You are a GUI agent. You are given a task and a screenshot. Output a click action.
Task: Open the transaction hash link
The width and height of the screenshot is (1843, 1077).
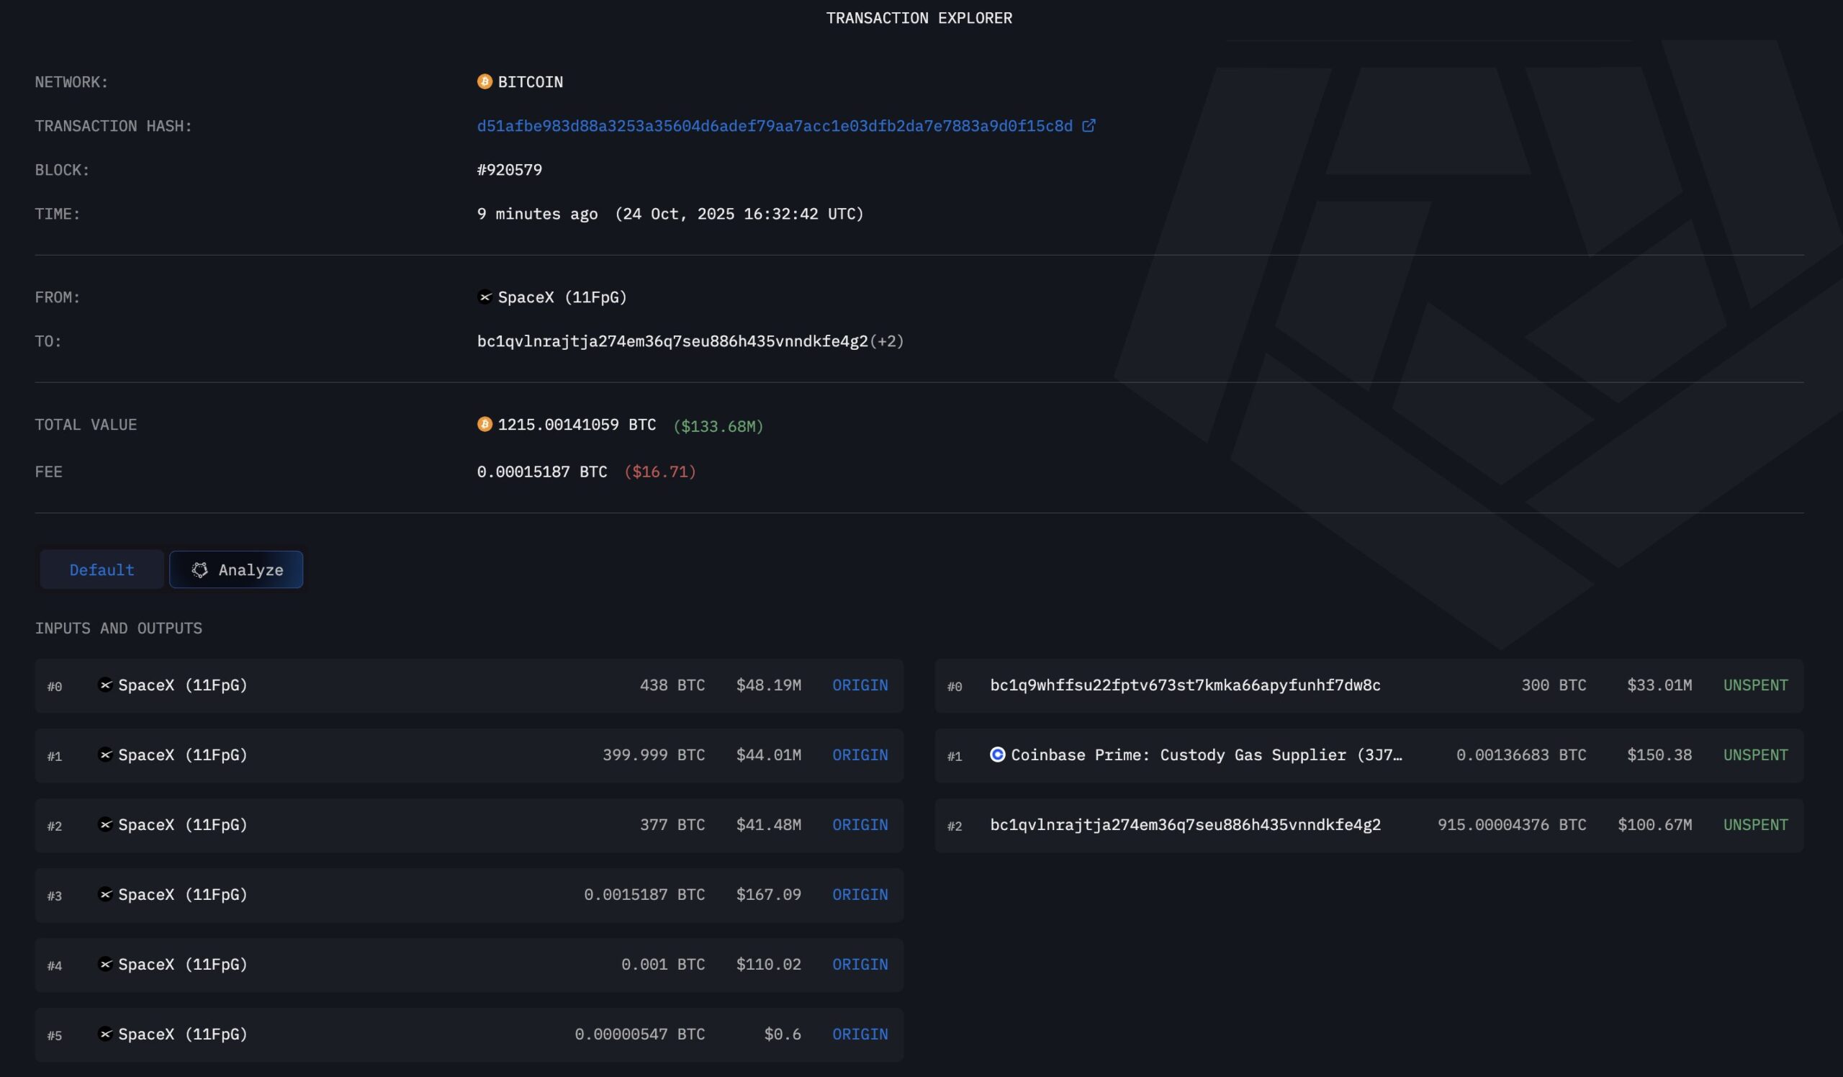[x=775, y=126]
